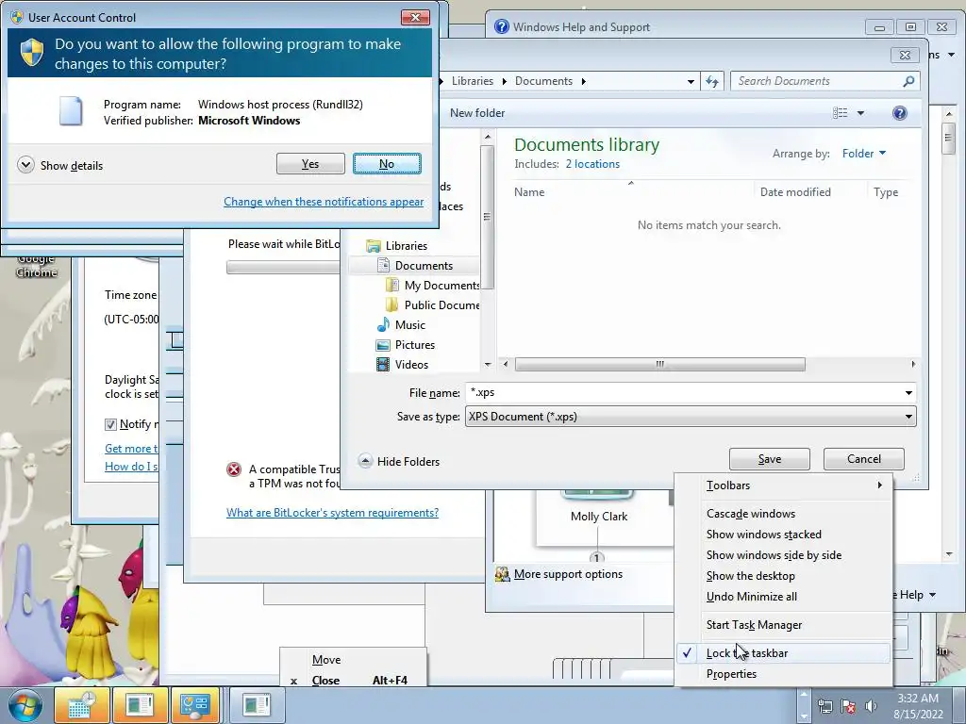
Task: Click the horizontal scrollbar in file list
Action: (x=659, y=365)
